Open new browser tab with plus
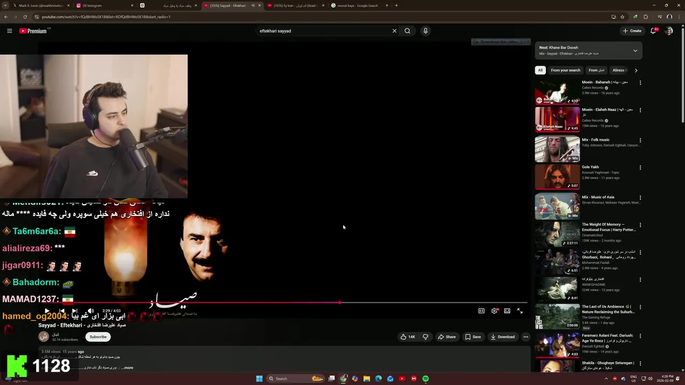This screenshot has width=685, height=385. (x=396, y=5)
